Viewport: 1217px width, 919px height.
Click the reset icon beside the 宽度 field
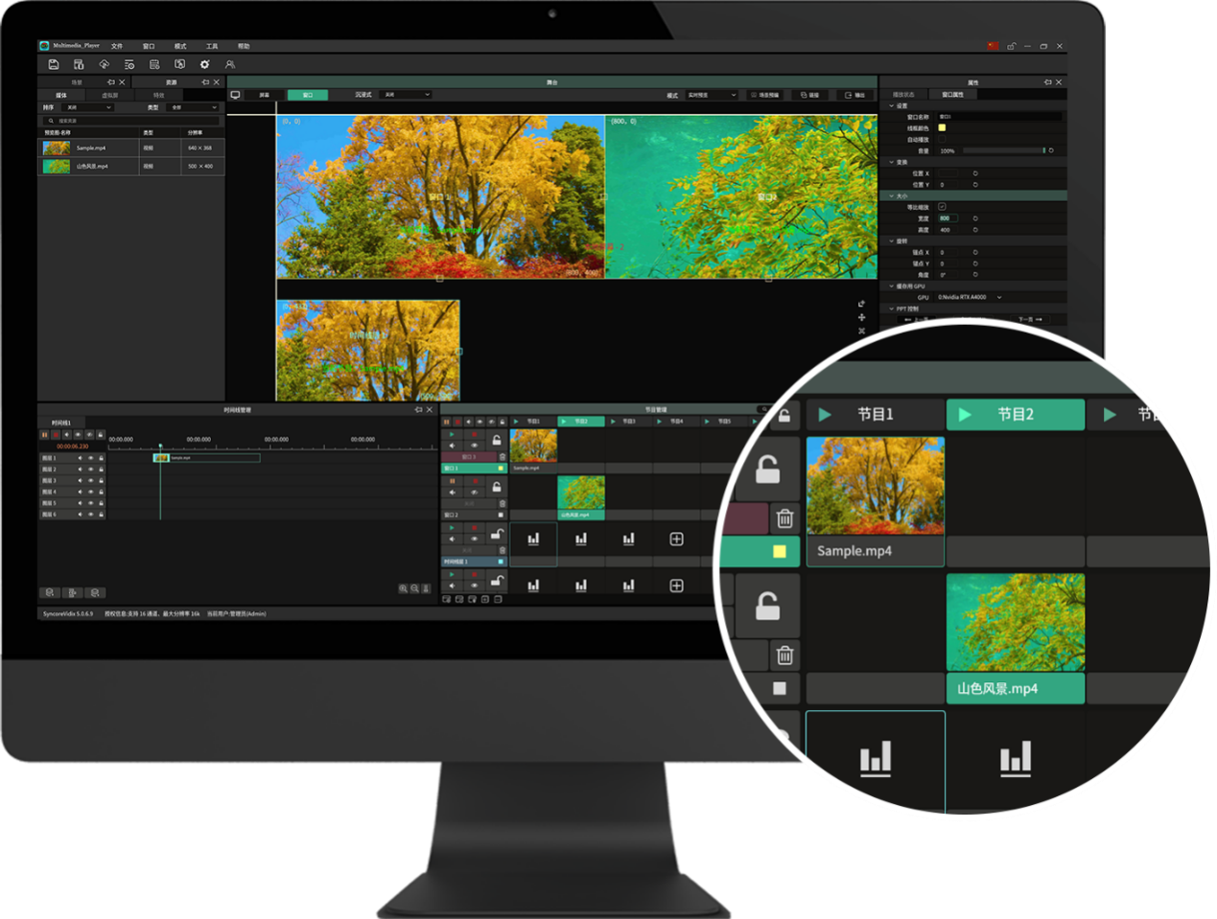coord(975,218)
